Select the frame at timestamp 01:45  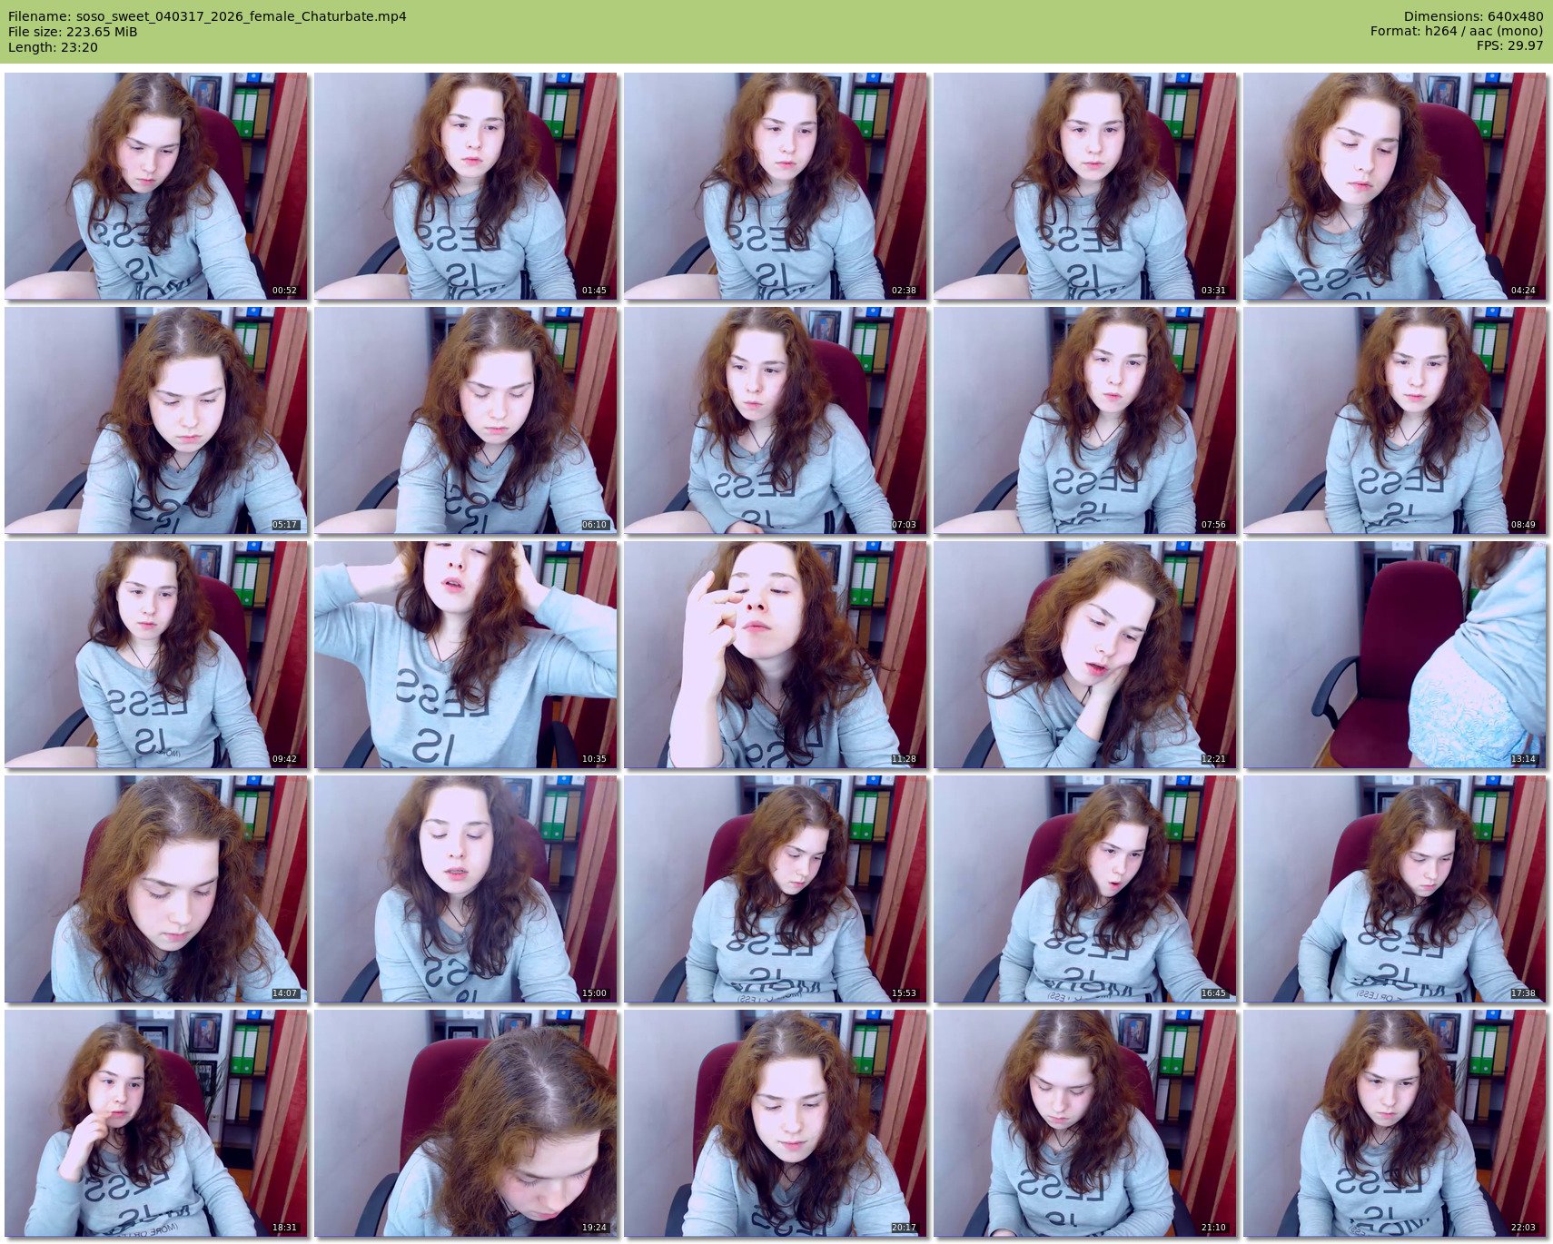466,186
